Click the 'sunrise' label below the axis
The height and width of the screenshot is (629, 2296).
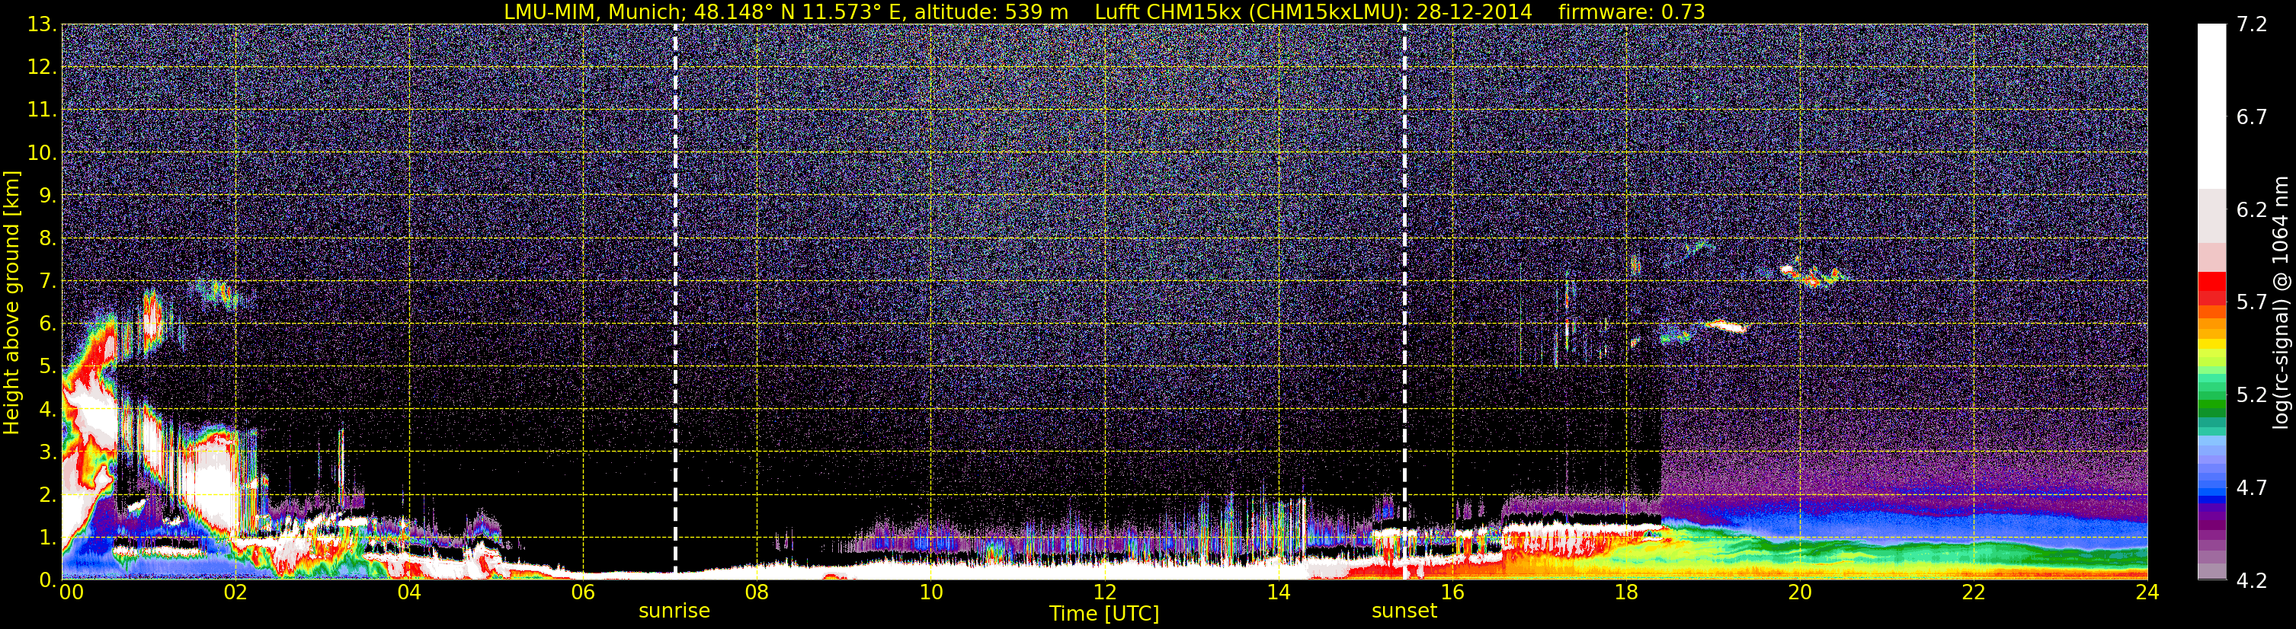click(674, 611)
